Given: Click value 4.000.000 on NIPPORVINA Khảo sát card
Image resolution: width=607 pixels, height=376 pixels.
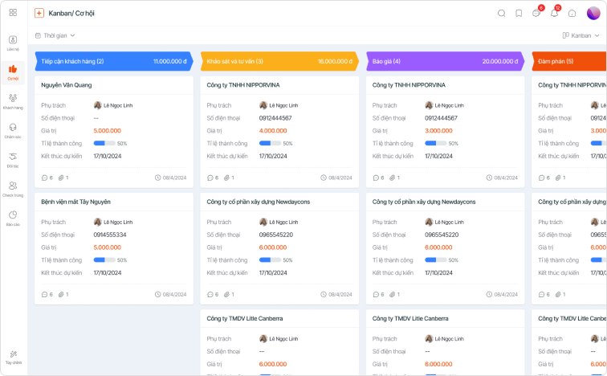Looking at the screenshot, I should point(273,131).
